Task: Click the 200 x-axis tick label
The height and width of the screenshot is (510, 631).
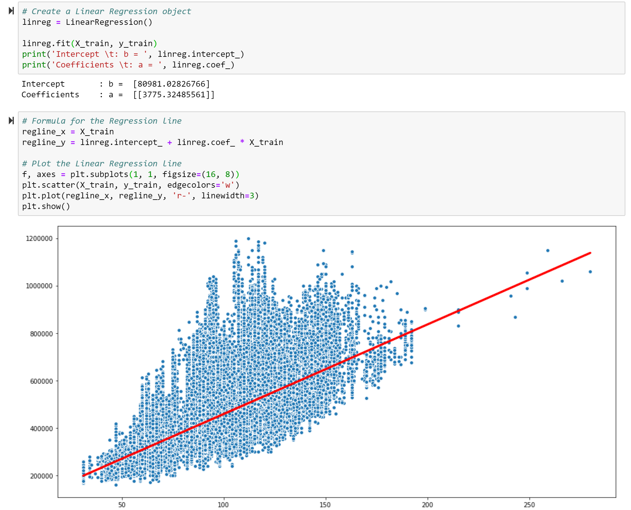Action: pyautogui.click(x=427, y=505)
